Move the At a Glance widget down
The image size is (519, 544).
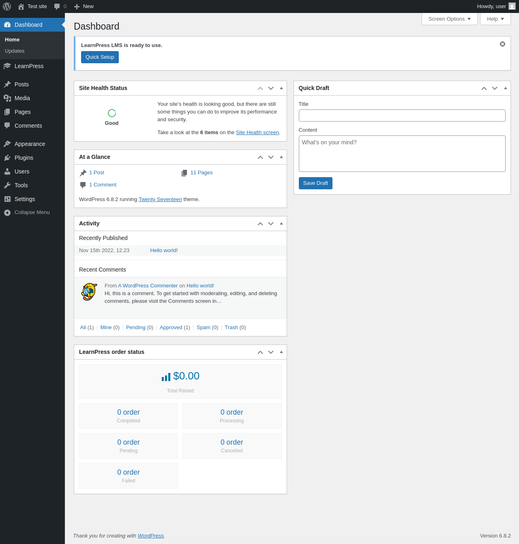271,157
